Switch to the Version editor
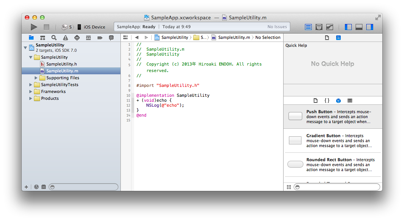 330,27
